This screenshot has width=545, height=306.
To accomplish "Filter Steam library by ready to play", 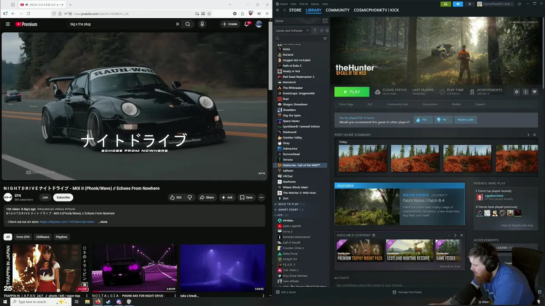I will coord(327,31).
